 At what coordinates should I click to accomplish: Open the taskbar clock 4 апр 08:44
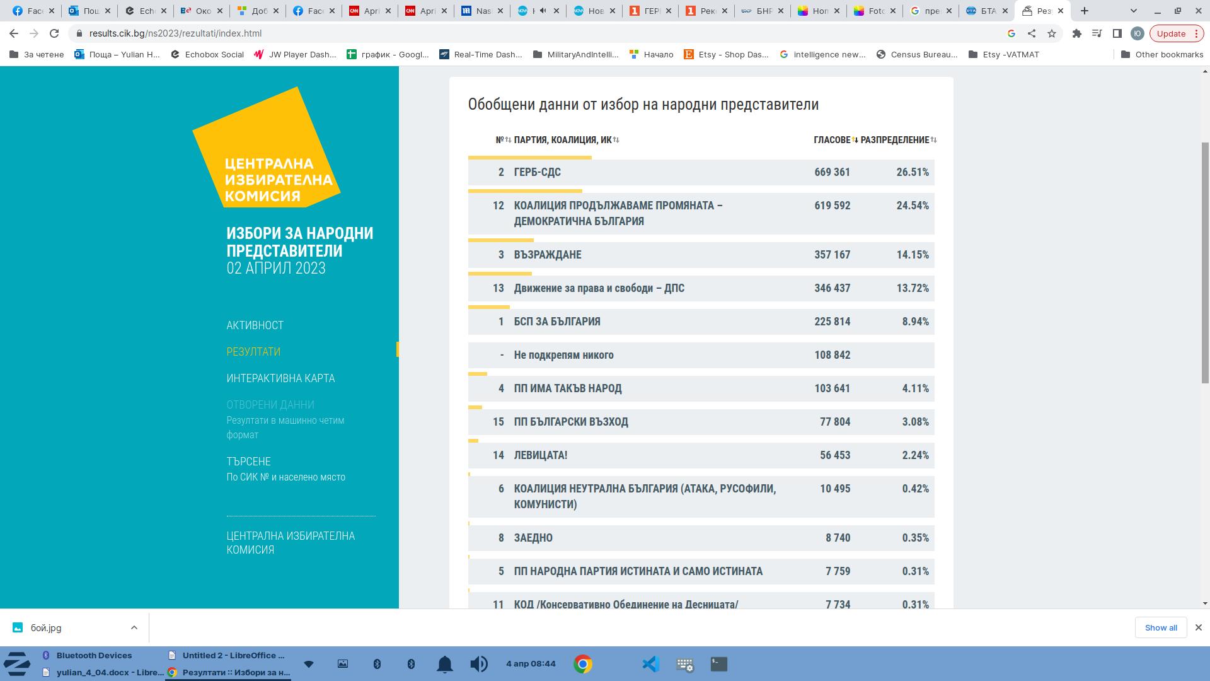click(531, 664)
